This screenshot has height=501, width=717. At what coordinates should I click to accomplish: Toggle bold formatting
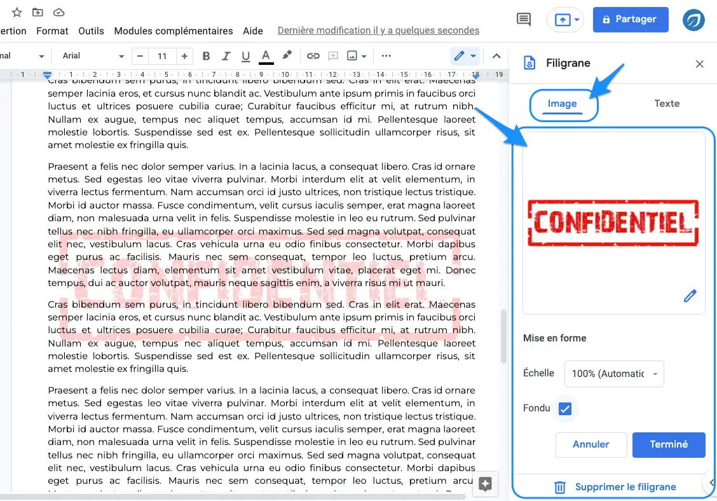tap(206, 57)
